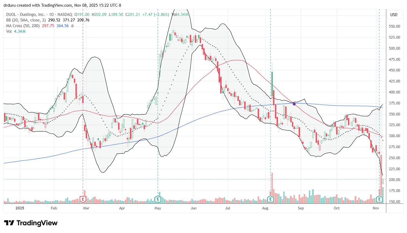Click the TradingView logo at bottom left

(x=31, y=223)
